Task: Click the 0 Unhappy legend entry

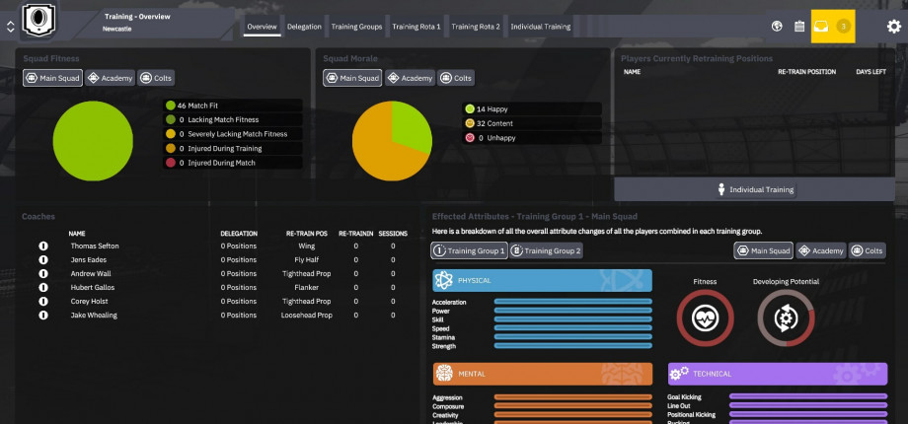Action: point(532,138)
